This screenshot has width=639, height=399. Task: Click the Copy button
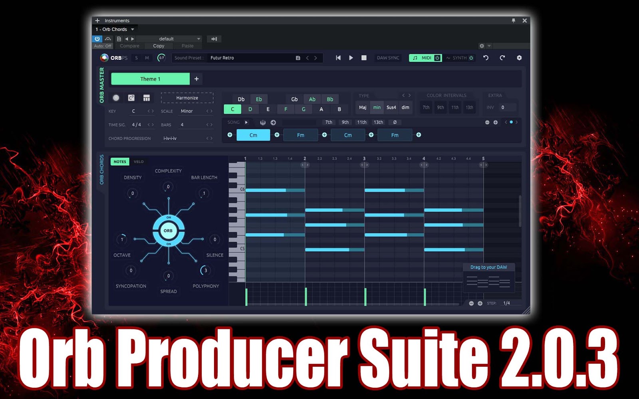[159, 46]
